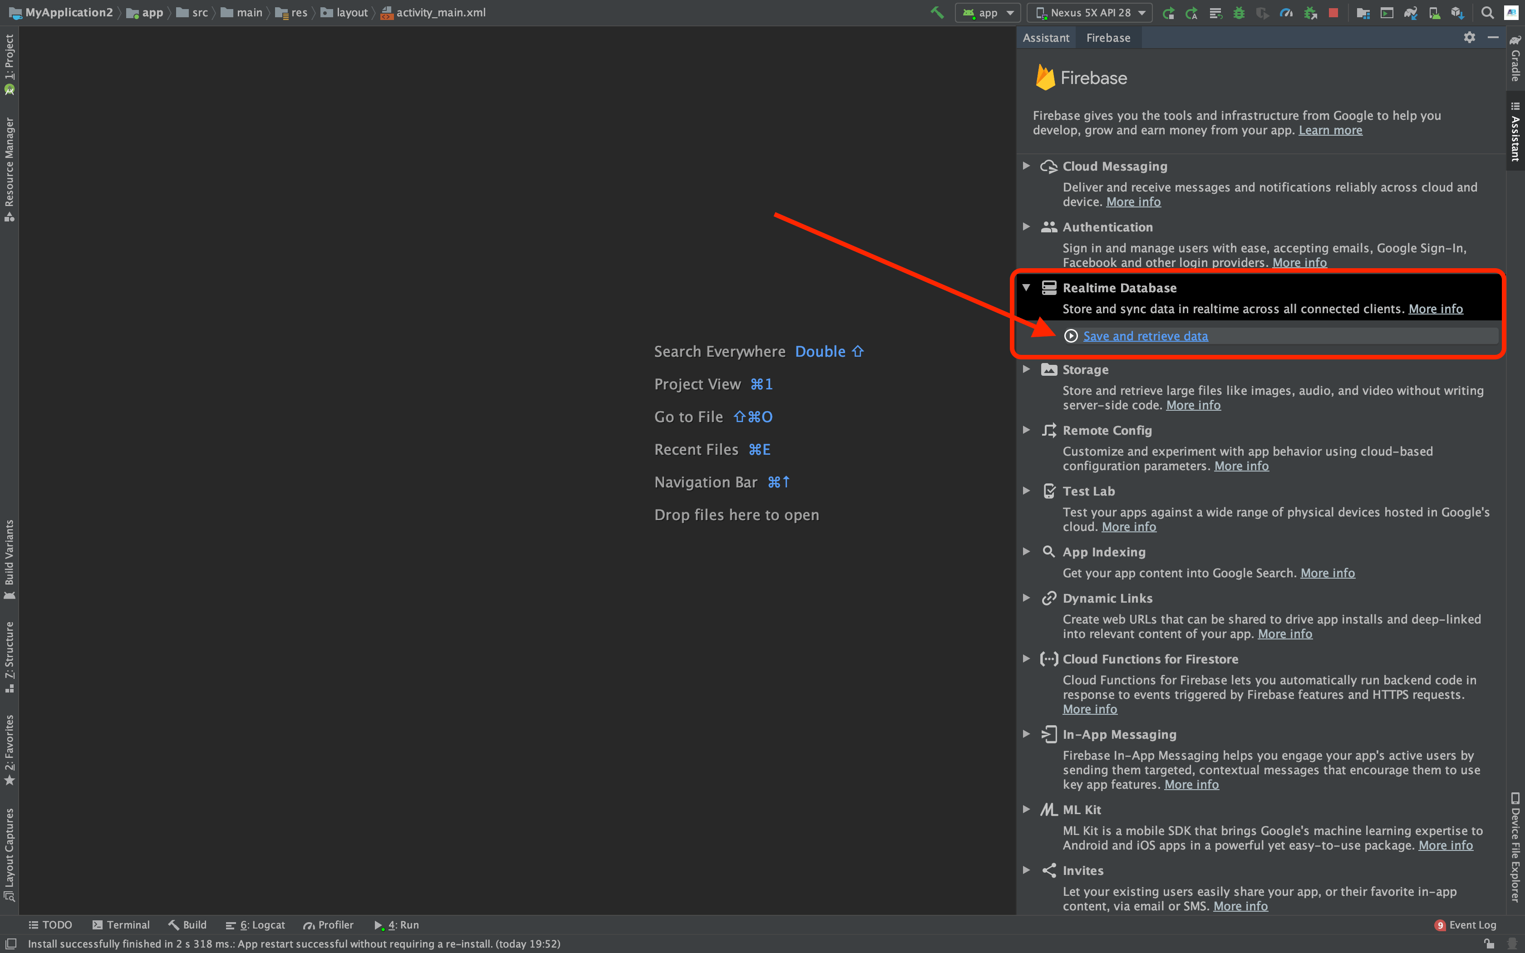The image size is (1525, 953).
Task: Expand the Remote Config section
Action: [x=1027, y=430]
